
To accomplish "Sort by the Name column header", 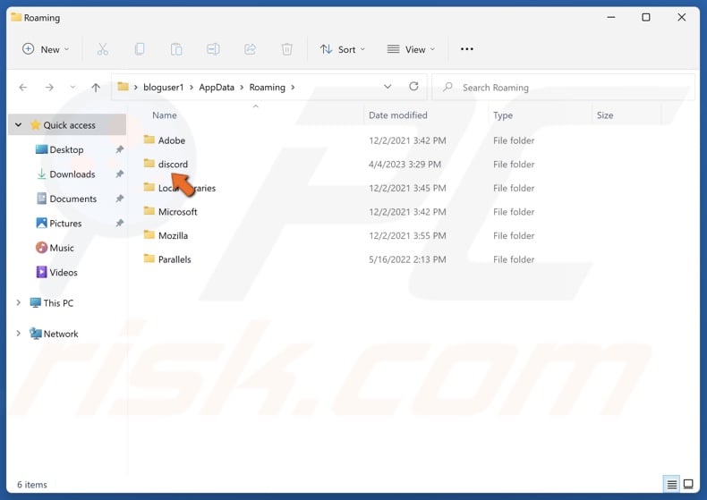I will (164, 115).
